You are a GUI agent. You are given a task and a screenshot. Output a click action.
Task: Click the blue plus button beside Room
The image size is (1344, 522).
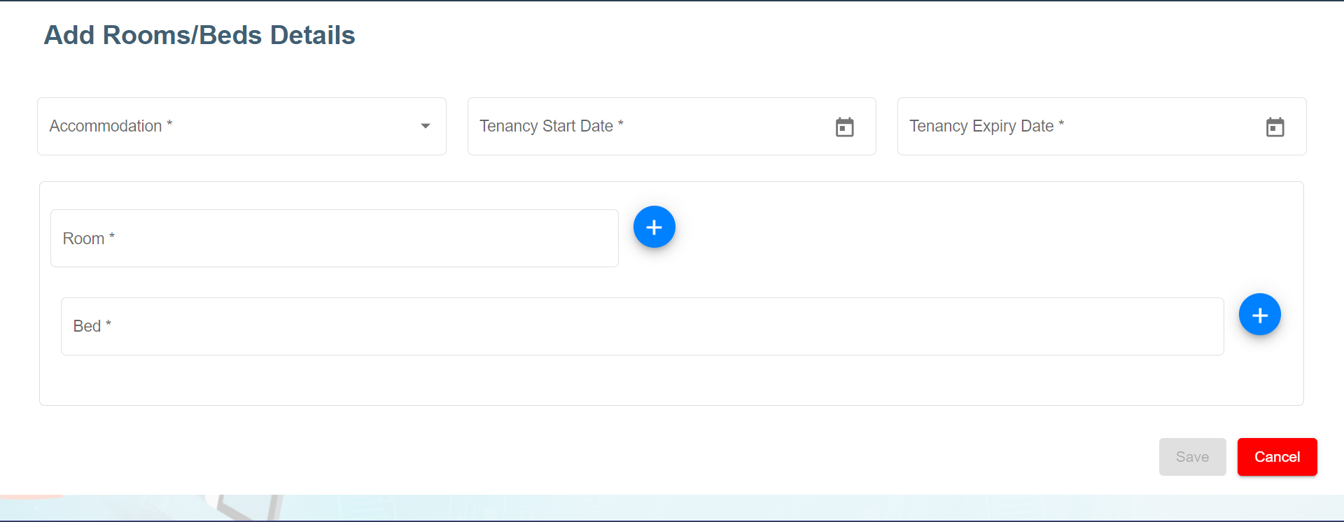654,227
